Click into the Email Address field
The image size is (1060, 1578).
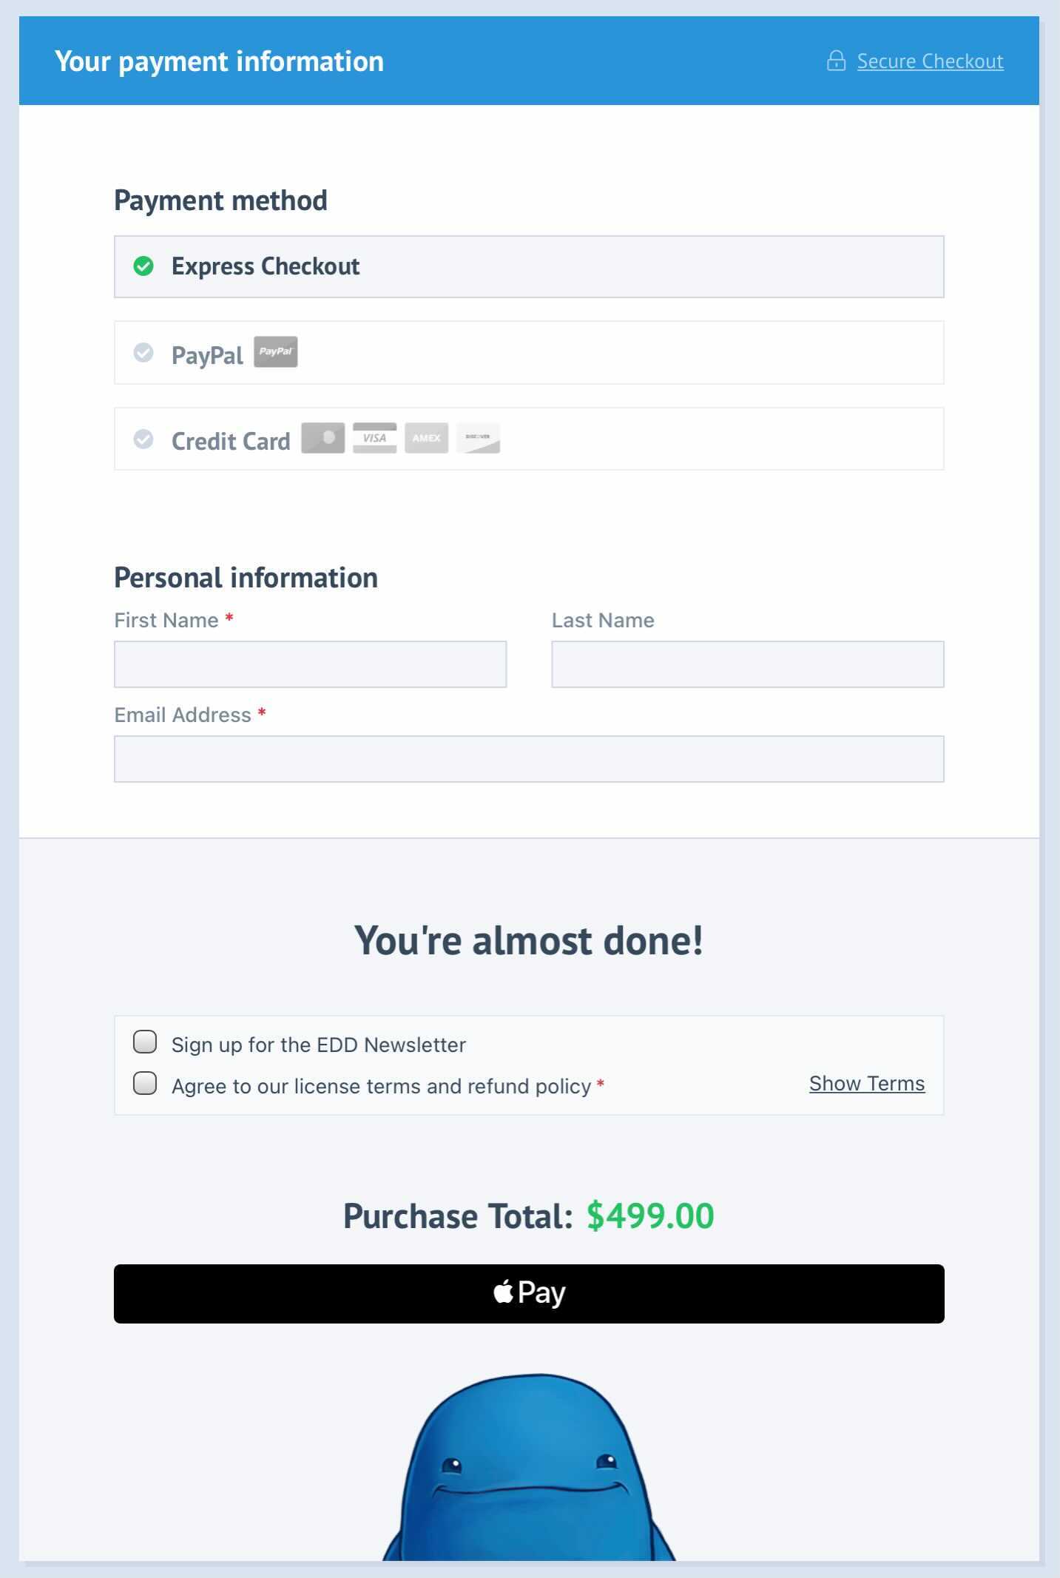(529, 759)
